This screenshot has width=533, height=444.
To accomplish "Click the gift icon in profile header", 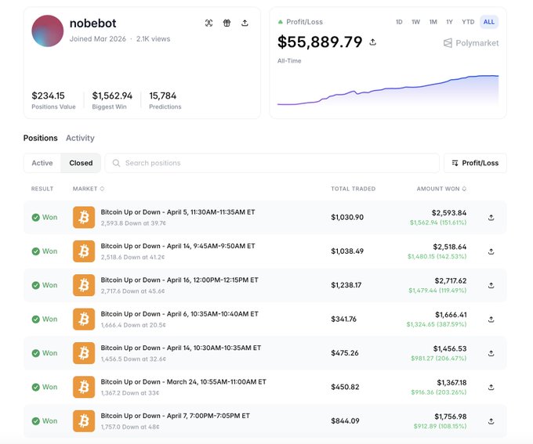I will tap(227, 23).
